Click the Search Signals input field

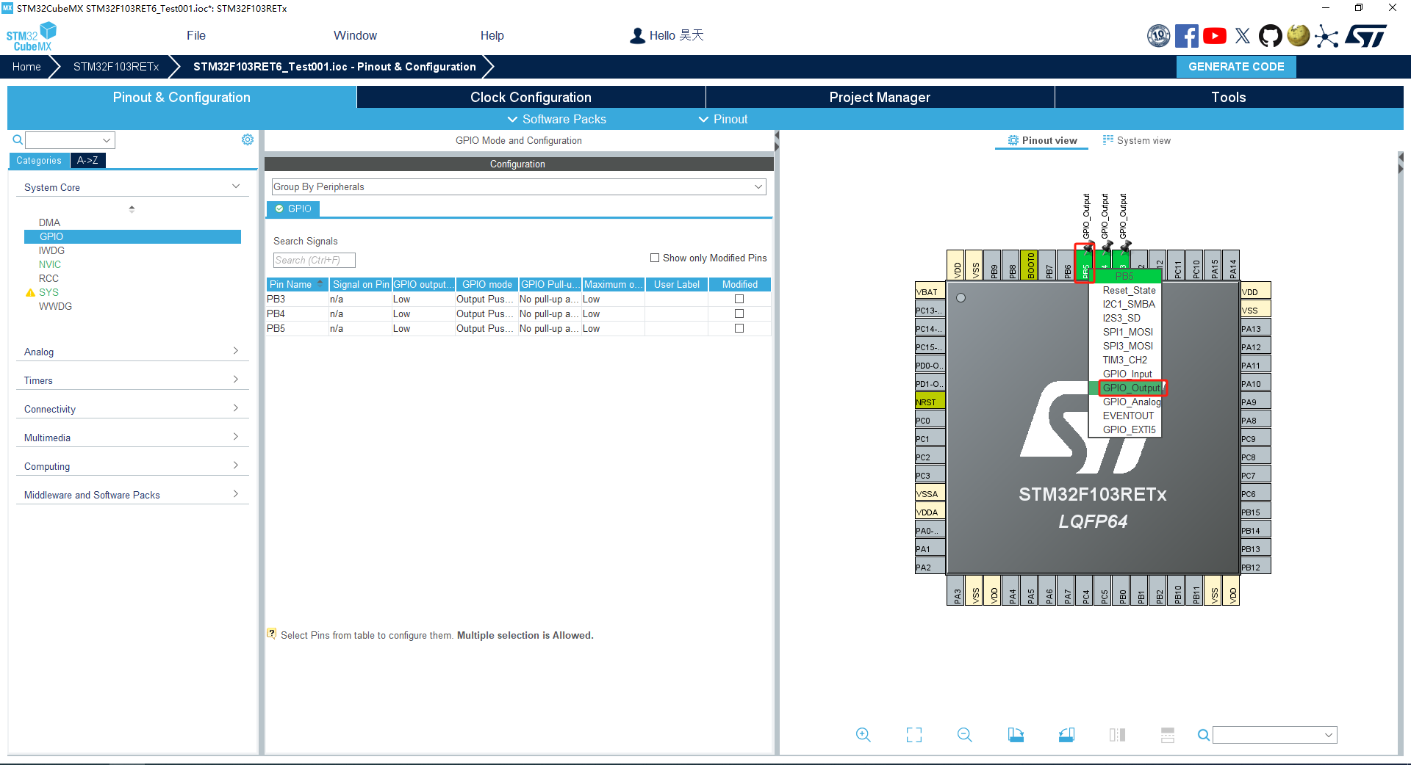(x=315, y=260)
